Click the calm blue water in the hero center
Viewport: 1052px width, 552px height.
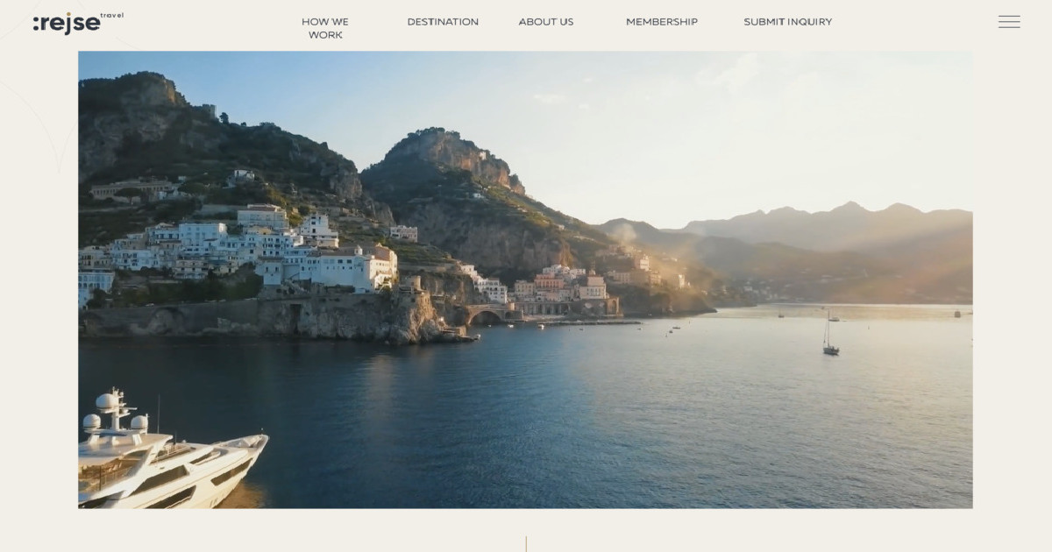point(544,394)
